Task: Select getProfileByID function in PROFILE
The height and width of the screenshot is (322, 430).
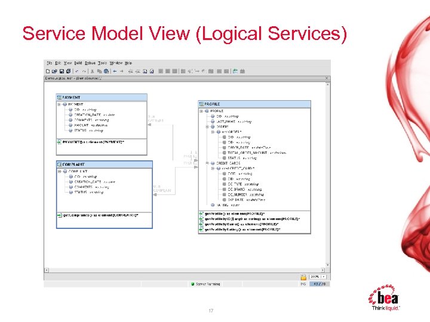Action: [x=252, y=219]
